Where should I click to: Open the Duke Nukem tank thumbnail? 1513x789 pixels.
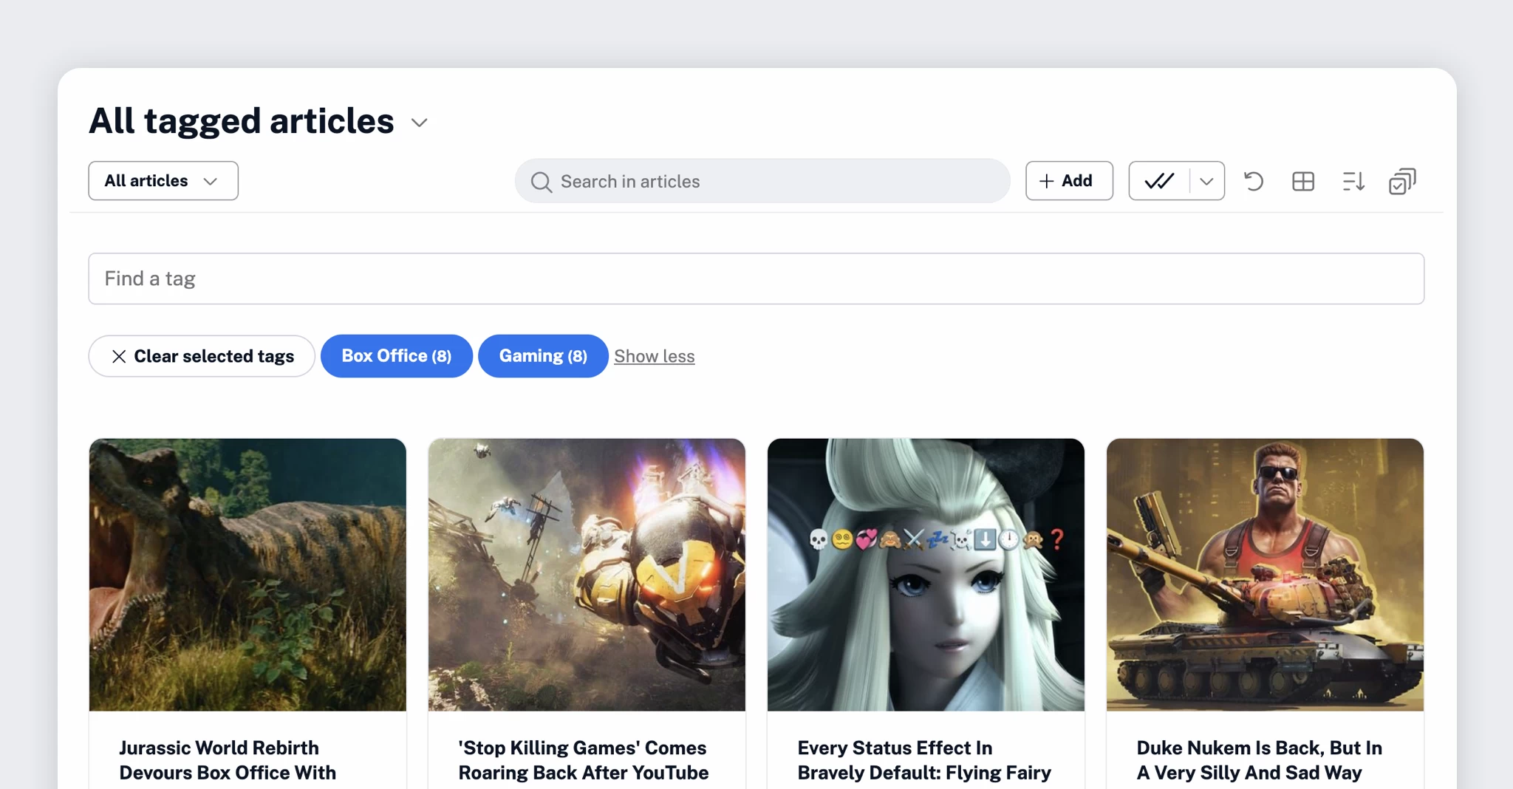pos(1265,575)
